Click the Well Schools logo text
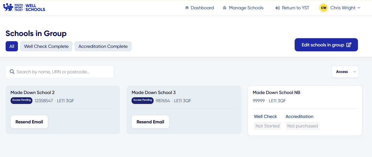This screenshot has width=372, height=157. coord(35,8)
